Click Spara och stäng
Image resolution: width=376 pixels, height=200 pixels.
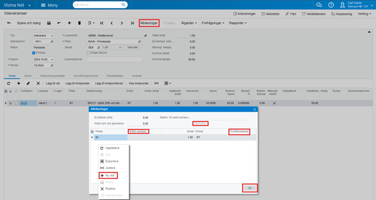(x=29, y=23)
